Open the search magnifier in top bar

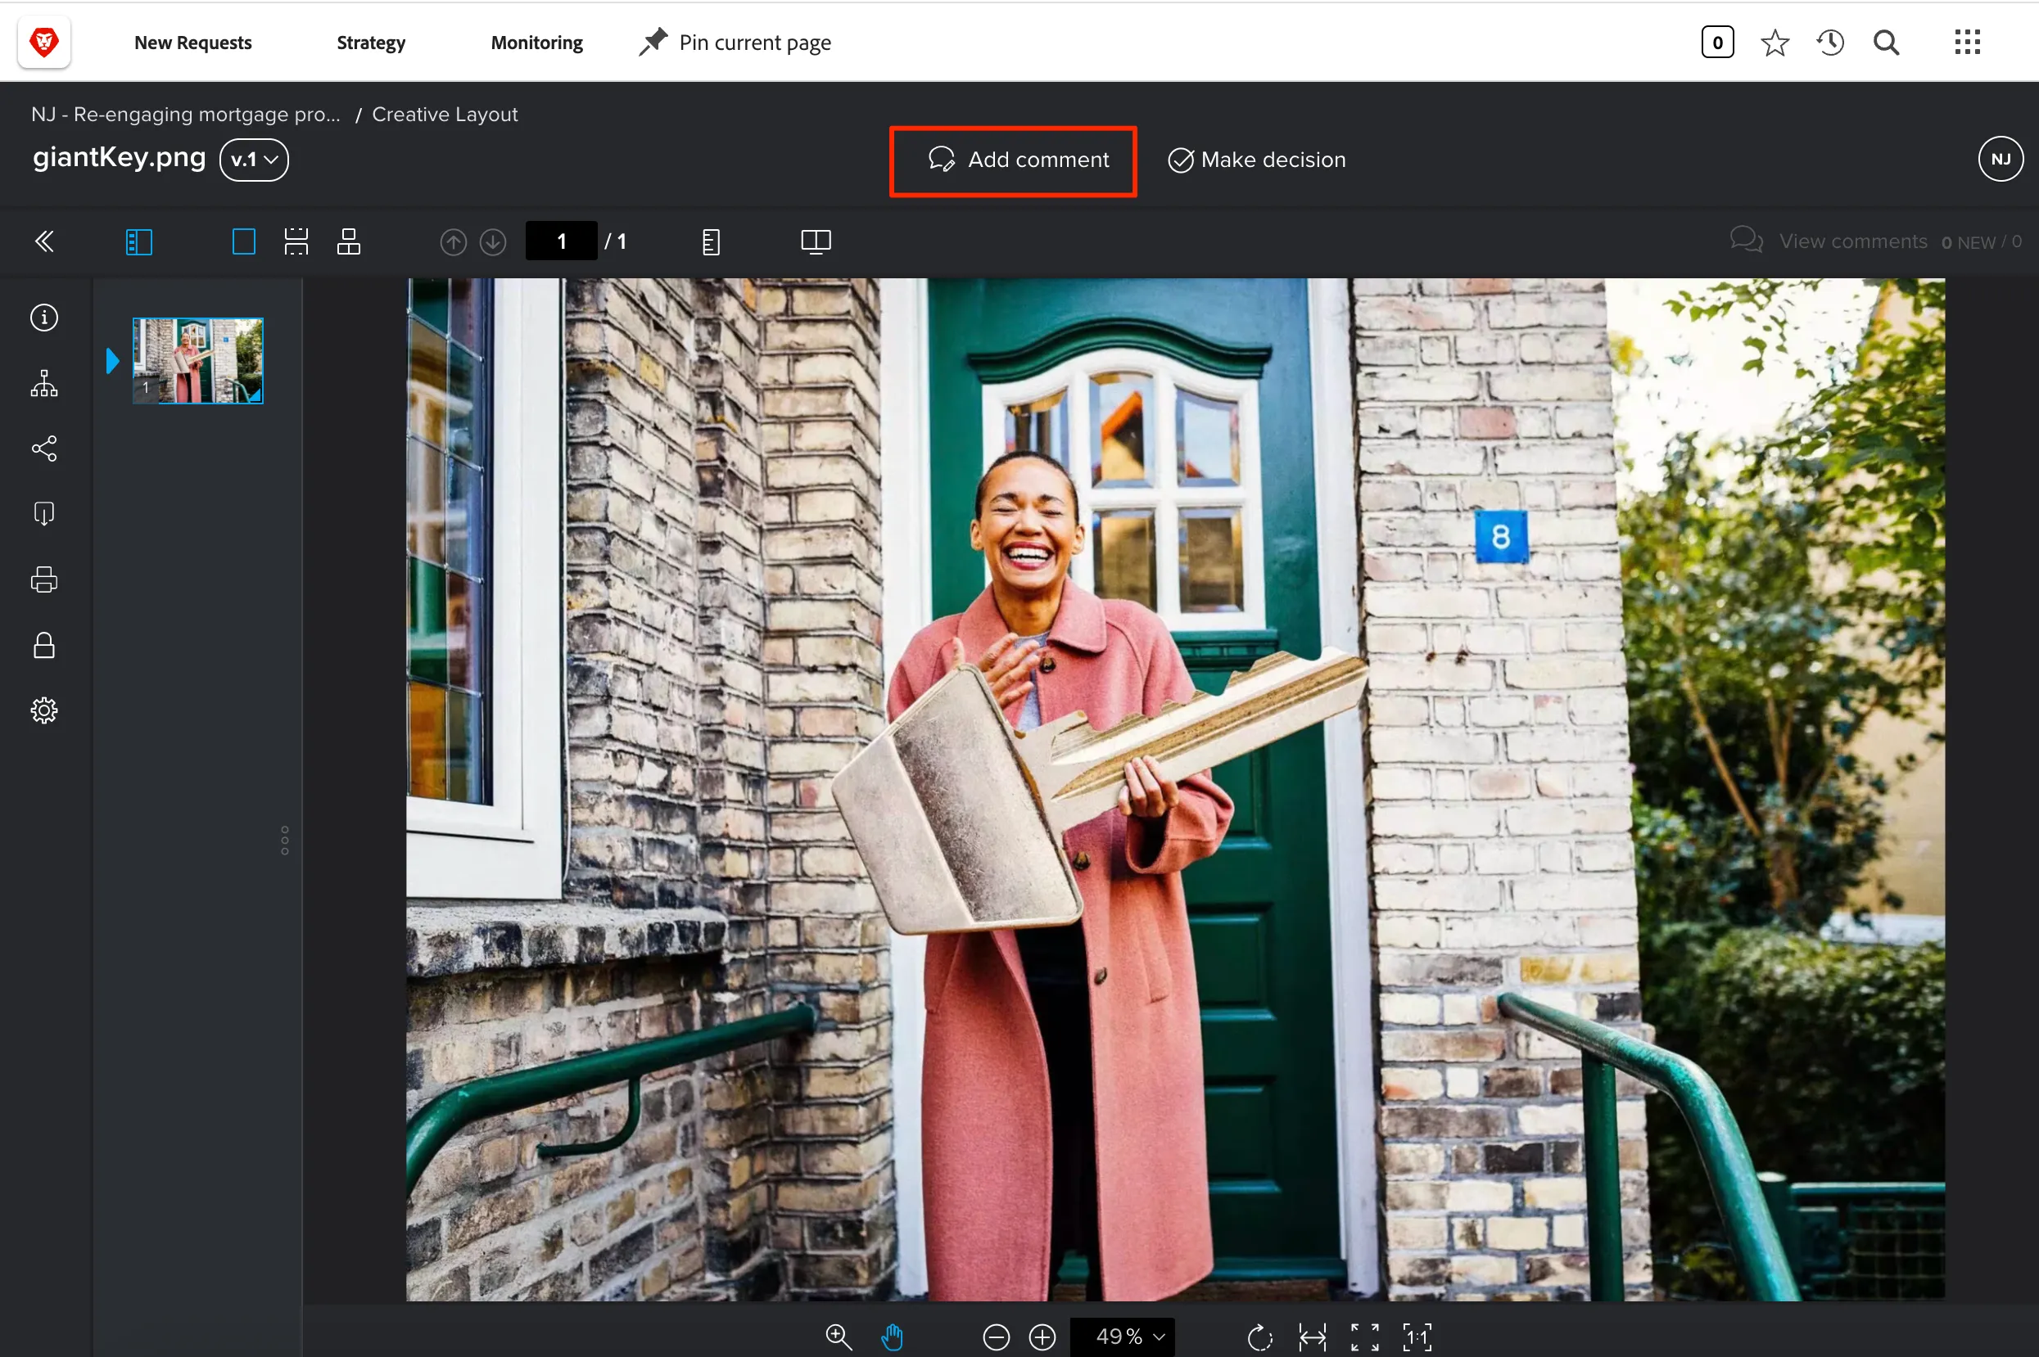pyautogui.click(x=1886, y=43)
